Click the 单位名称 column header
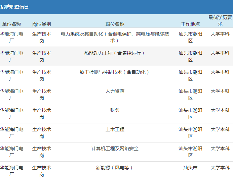The image size is (233, 178). (11, 24)
